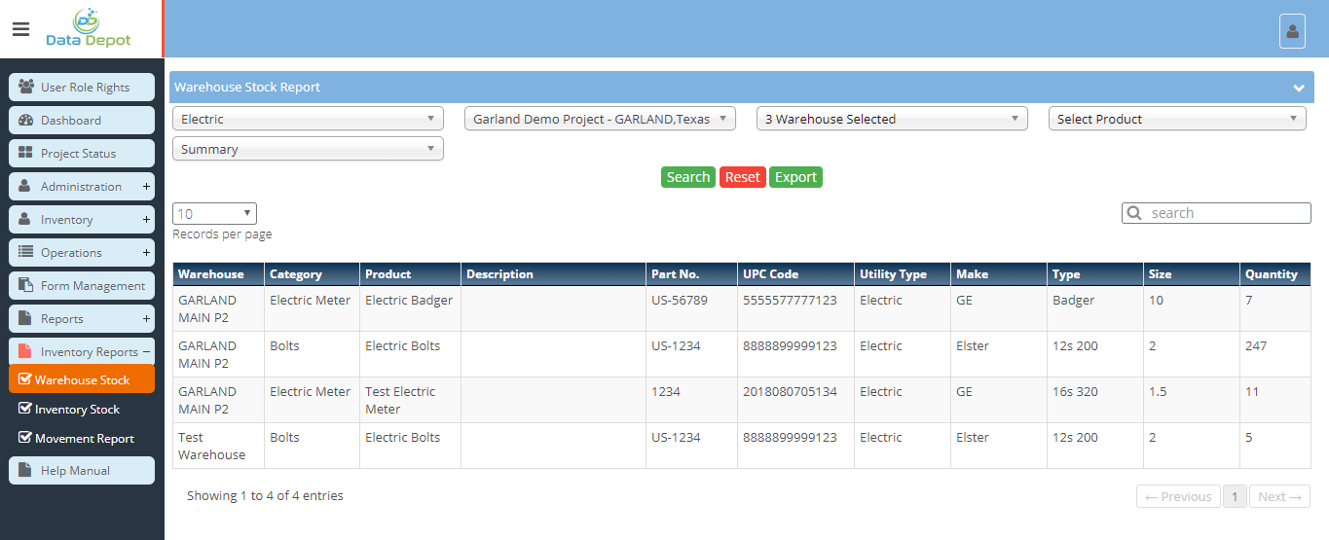Viewport: 1329px width, 540px height.
Task: Click the red Reset button
Action: [742, 177]
